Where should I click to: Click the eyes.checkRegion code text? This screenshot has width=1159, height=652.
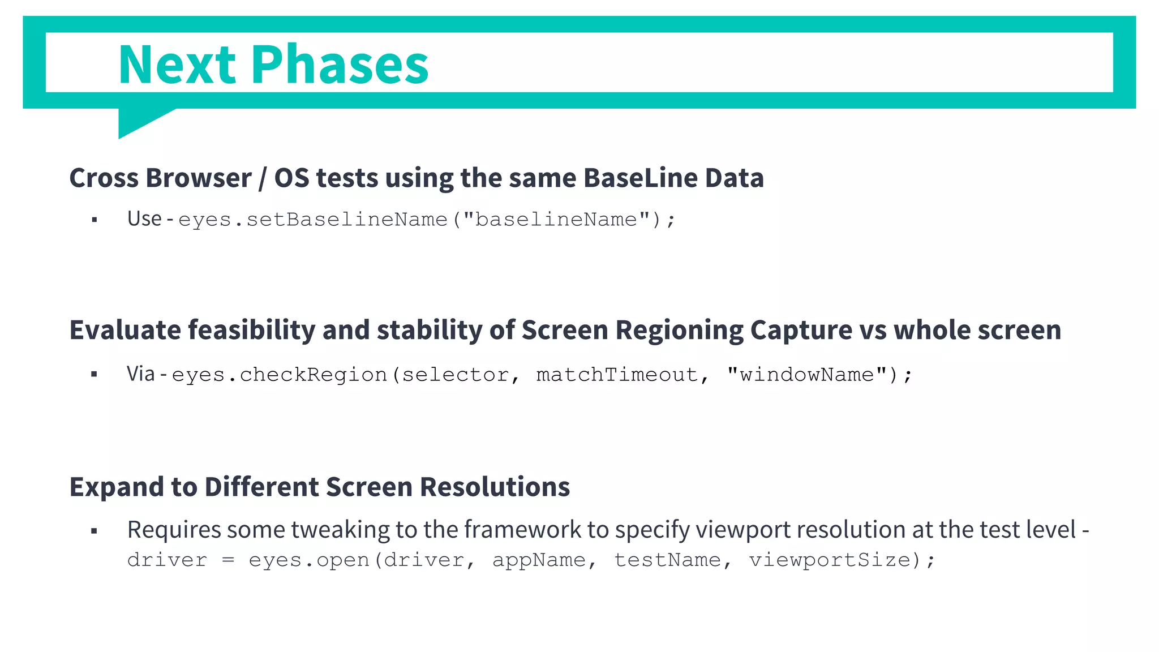point(542,375)
